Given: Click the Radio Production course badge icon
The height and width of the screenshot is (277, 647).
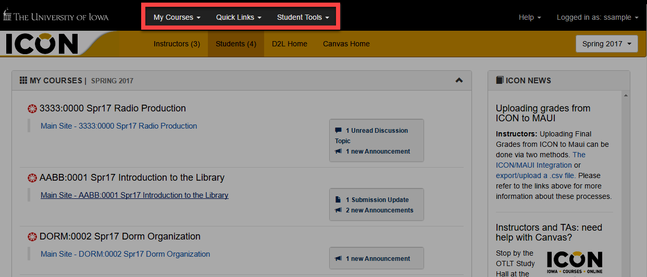Looking at the screenshot, I should pyautogui.click(x=32, y=109).
